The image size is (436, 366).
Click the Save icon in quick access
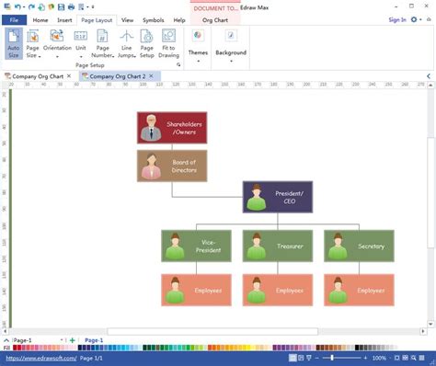[62, 6]
